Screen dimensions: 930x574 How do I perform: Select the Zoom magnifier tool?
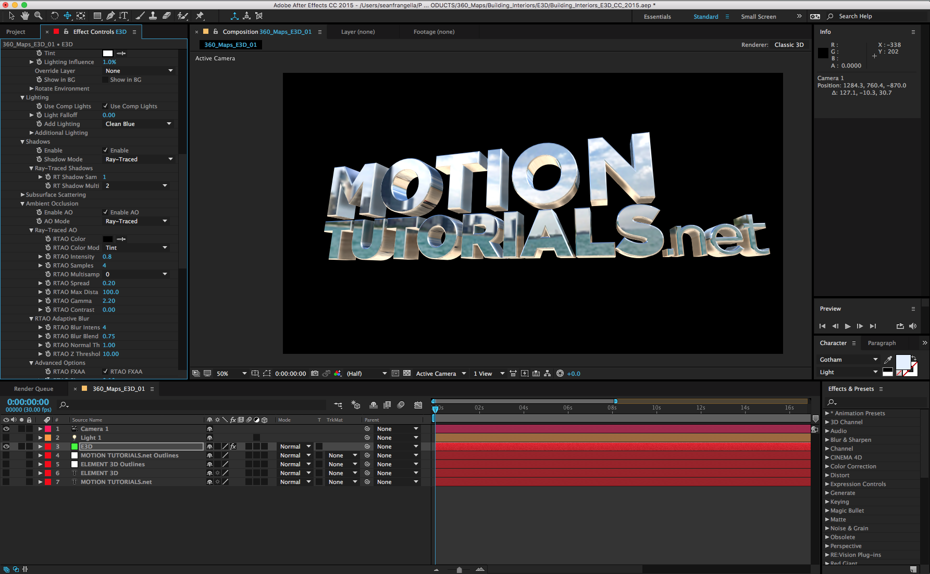(x=38, y=16)
